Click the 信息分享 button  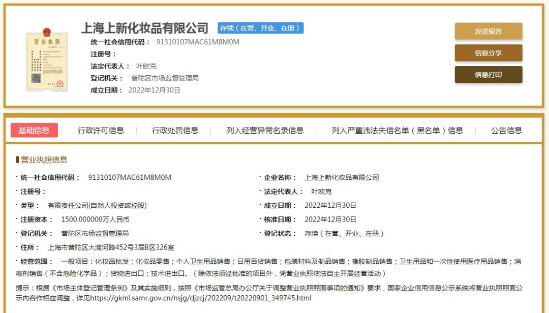point(489,53)
